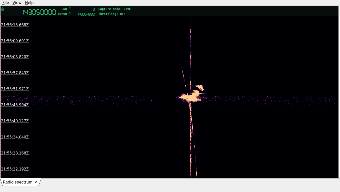Screen dimensions: 340x192
Task: Click the main frequency display 143050000
Action: click(x=39, y=12)
